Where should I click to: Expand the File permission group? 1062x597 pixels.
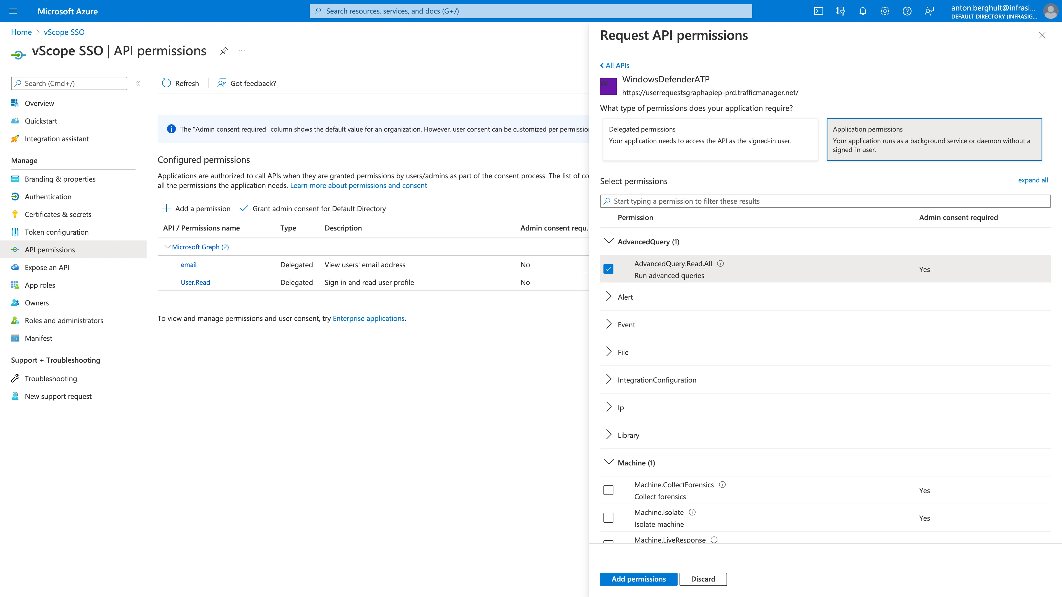(608, 352)
